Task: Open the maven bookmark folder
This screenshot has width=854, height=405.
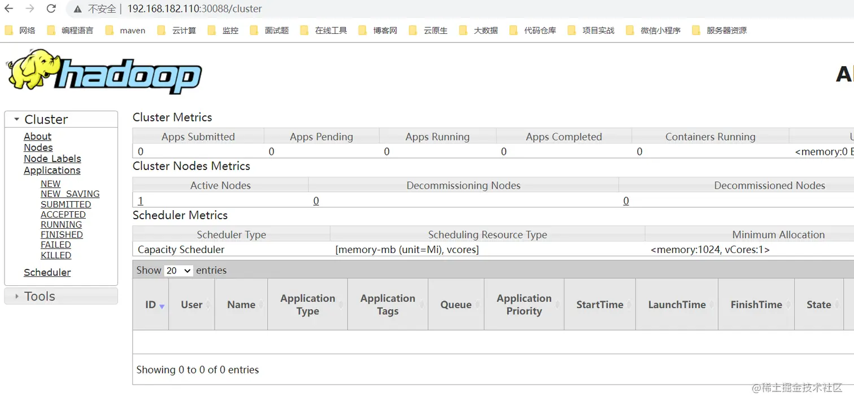Action: tap(125, 31)
